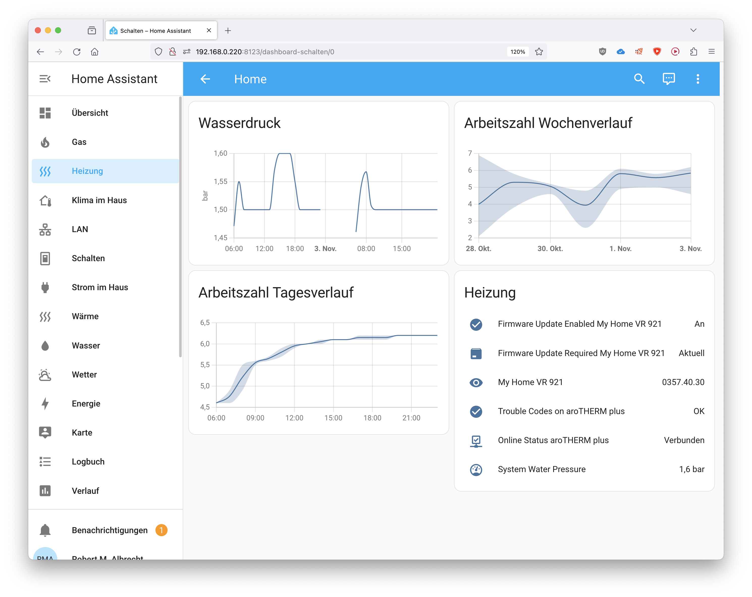The image size is (752, 597).
Task: Click the back arrow next to Home
Action: pyautogui.click(x=205, y=79)
